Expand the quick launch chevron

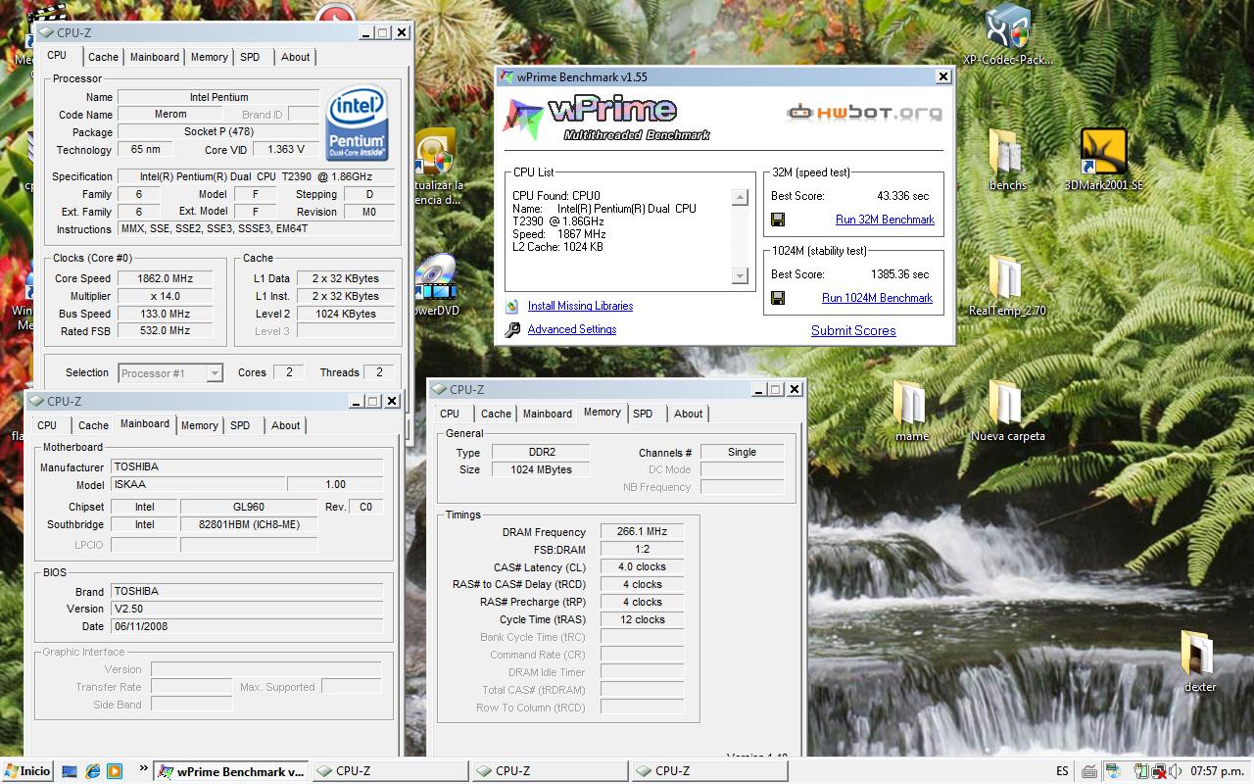click(x=144, y=768)
